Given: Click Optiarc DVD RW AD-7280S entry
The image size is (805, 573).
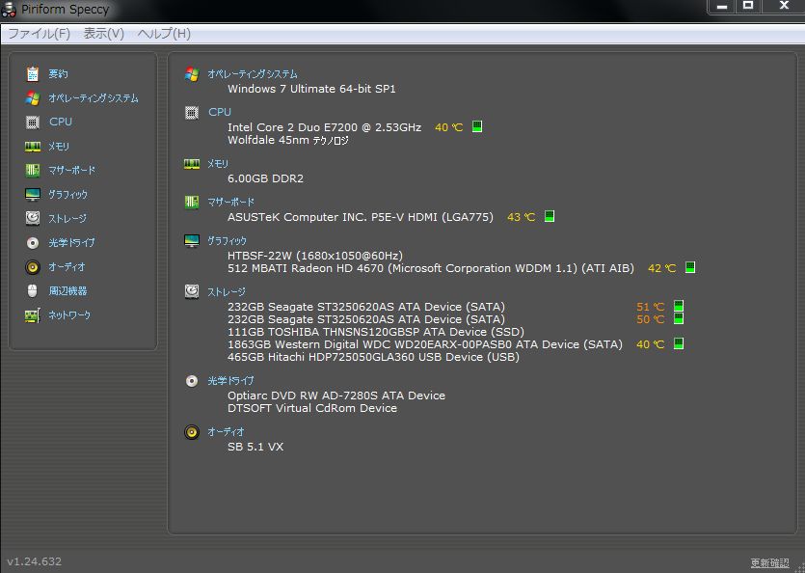Looking at the screenshot, I should (336, 396).
